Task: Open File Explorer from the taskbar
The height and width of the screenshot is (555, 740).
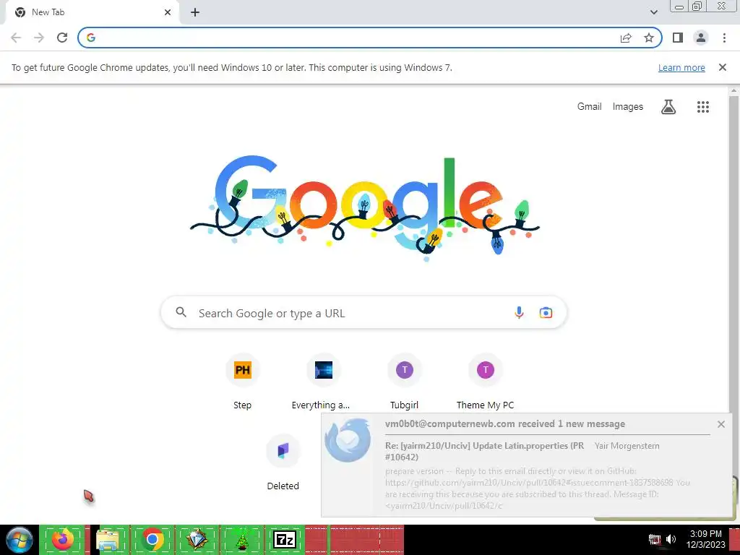Action: 108,539
